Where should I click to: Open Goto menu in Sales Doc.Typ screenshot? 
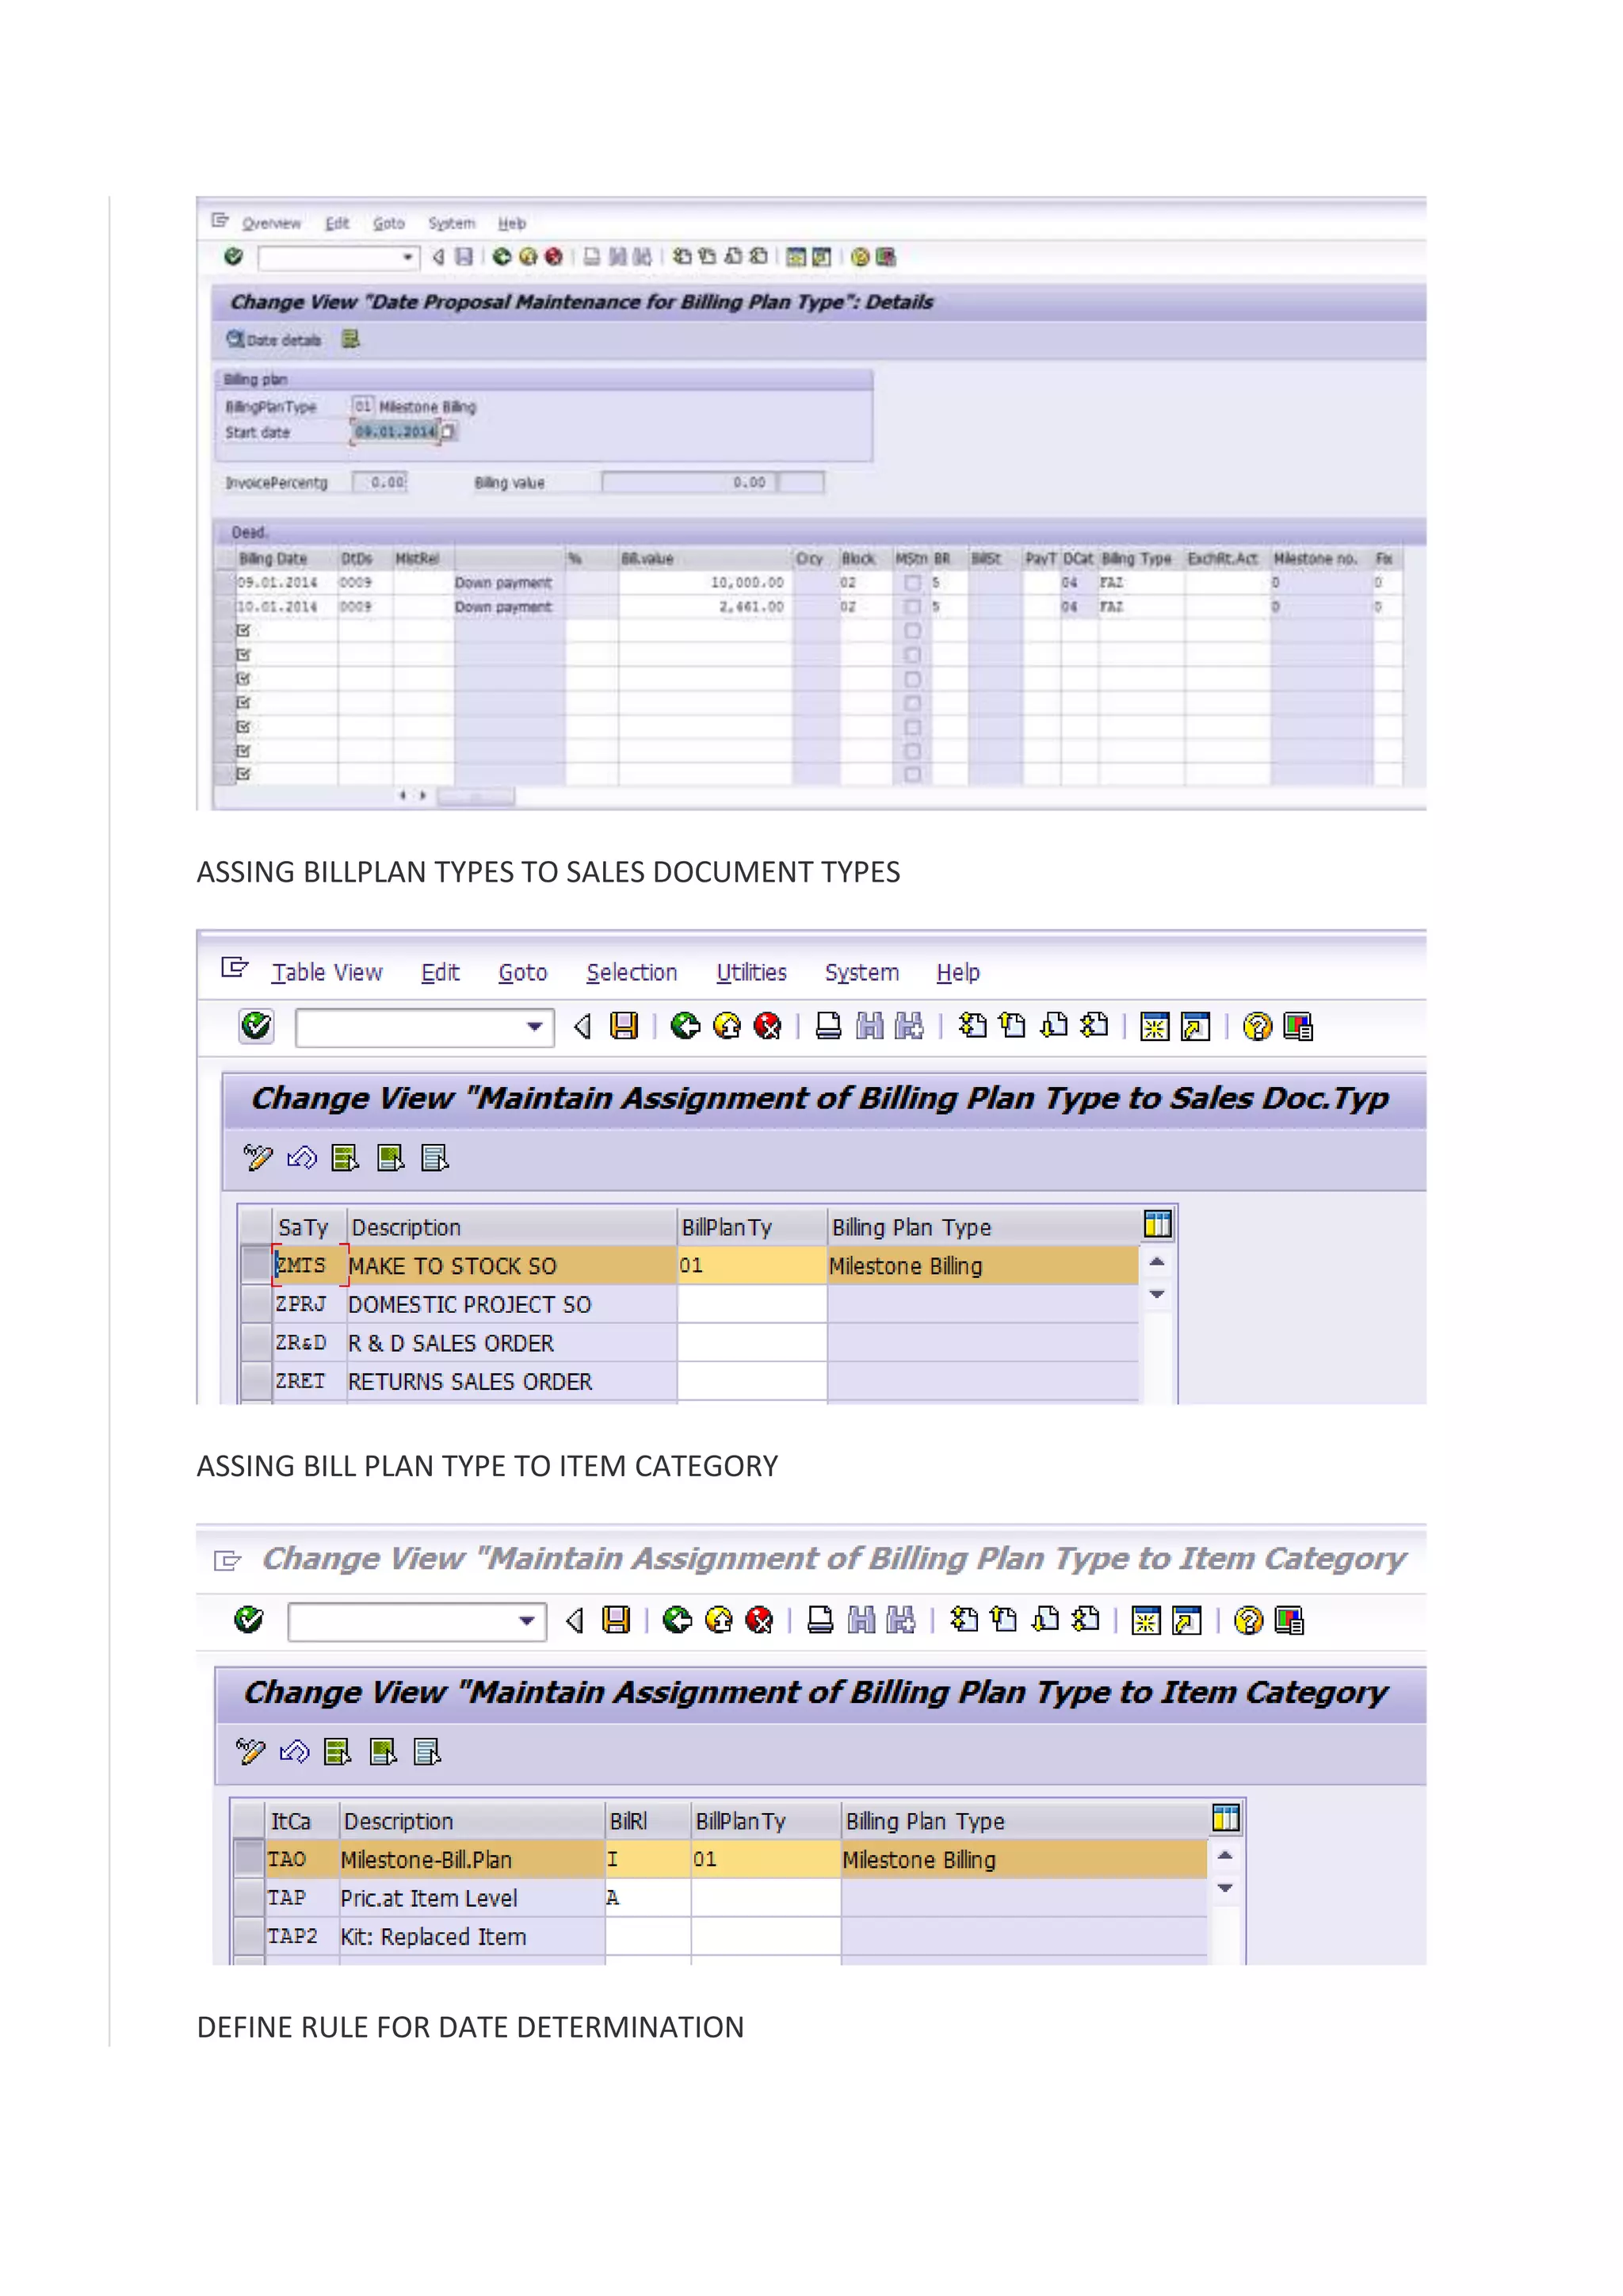[523, 972]
